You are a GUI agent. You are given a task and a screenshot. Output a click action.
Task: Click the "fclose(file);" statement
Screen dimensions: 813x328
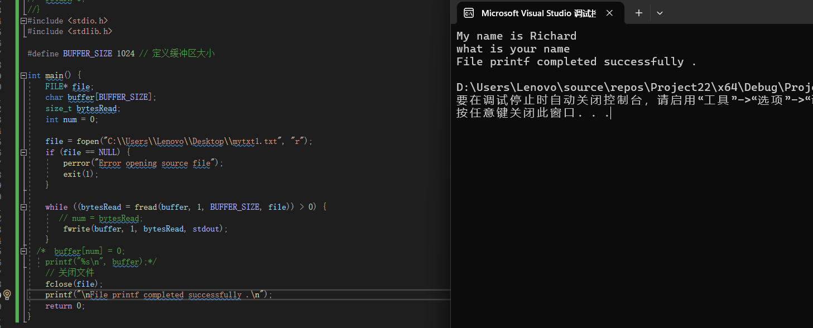pos(74,284)
